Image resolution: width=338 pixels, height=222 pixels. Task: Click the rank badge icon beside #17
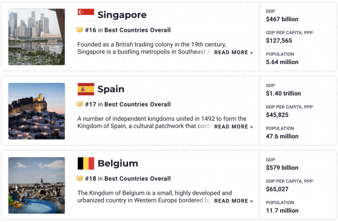coord(79,104)
